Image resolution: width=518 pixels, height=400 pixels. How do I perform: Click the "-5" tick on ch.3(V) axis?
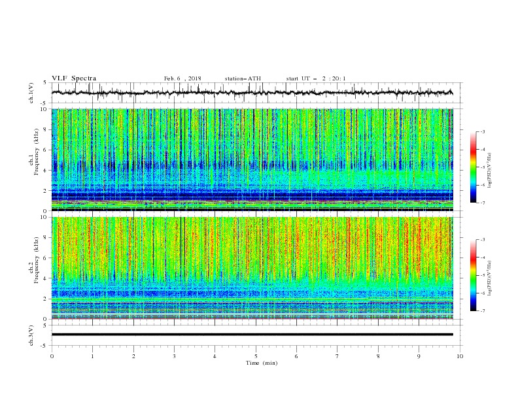[x=44, y=346]
